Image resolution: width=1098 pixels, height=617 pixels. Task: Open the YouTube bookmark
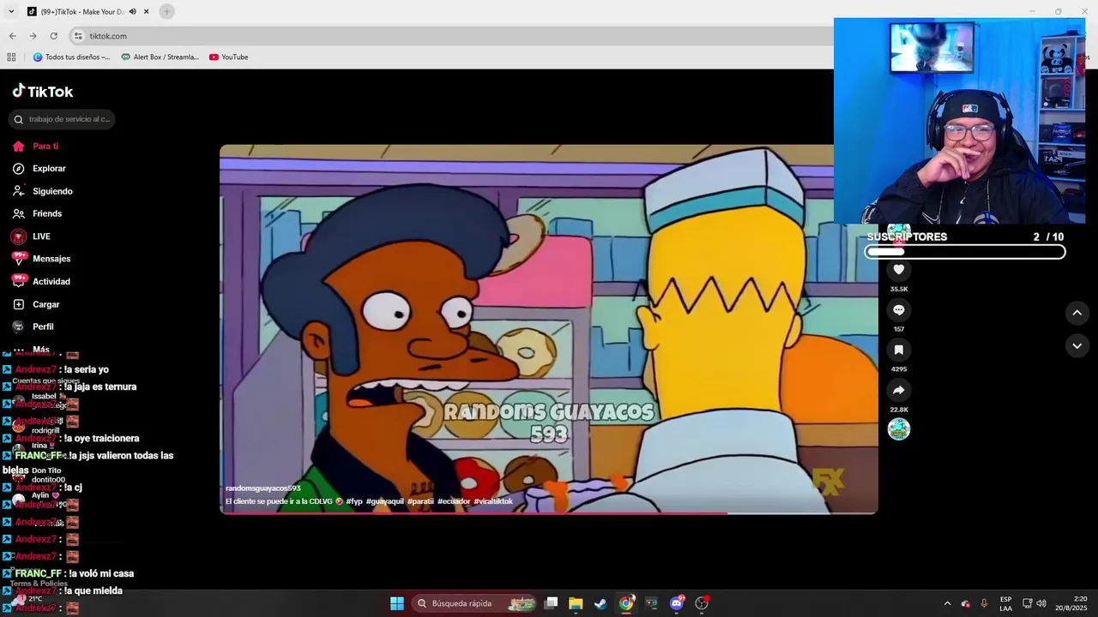[x=228, y=57]
